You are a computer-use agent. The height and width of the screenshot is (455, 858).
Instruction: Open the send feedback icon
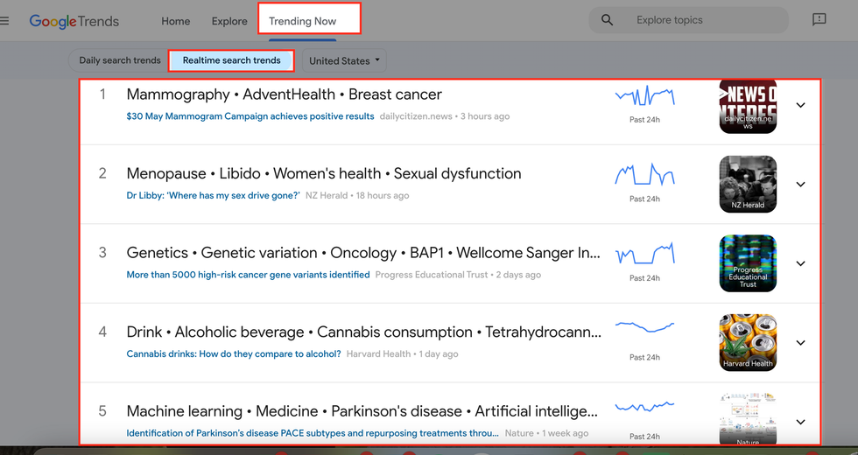tap(819, 20)
